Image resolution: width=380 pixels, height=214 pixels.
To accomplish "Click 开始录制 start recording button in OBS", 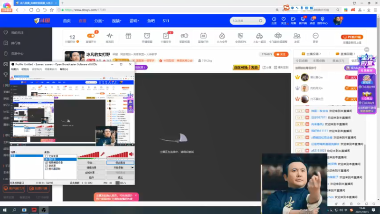I will click(x=118, y=168).
